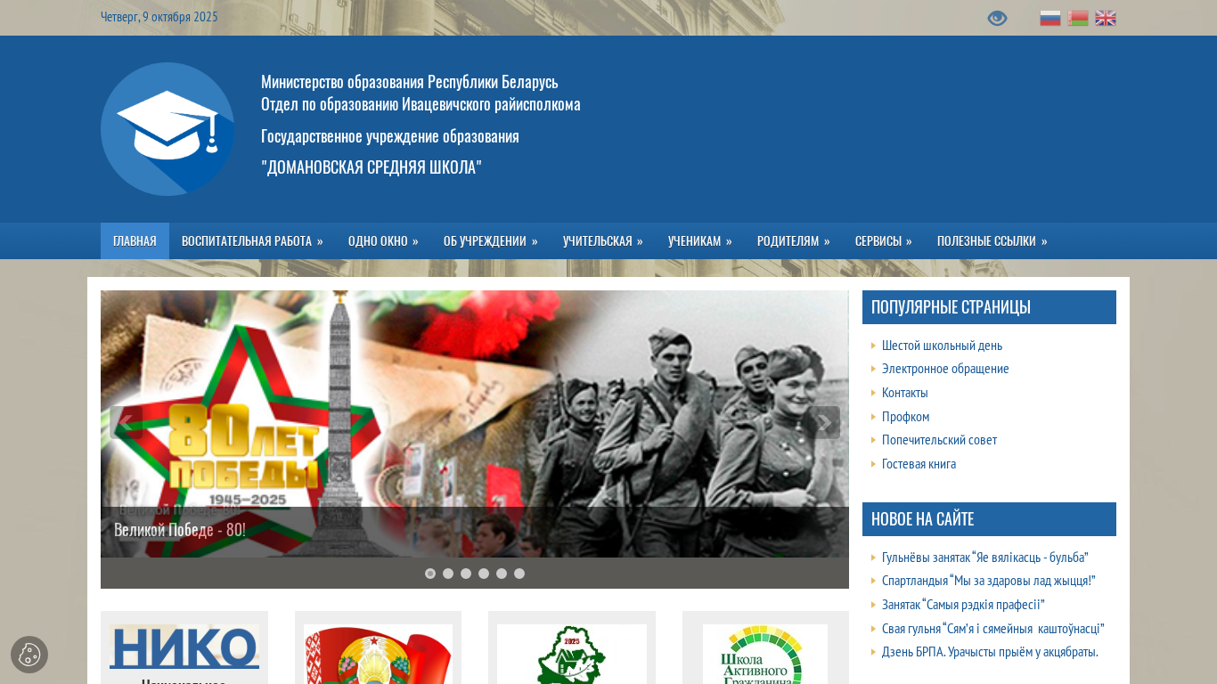
Task: Click Министерство образования Республики Беларусь text
Action: [x=410, y=82]
